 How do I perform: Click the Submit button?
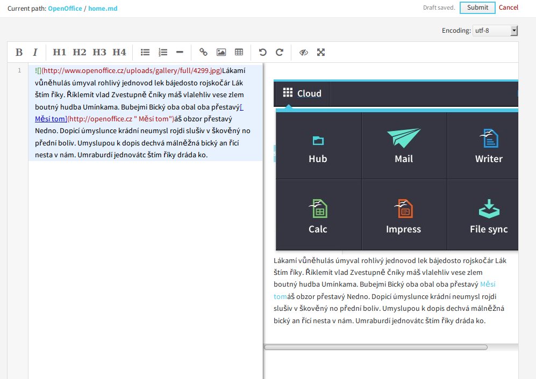coord(477,8)
